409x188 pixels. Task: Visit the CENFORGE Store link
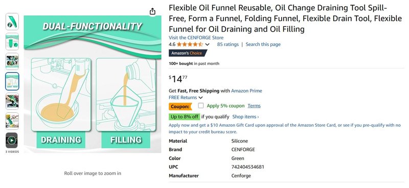[x=196, y=37]
